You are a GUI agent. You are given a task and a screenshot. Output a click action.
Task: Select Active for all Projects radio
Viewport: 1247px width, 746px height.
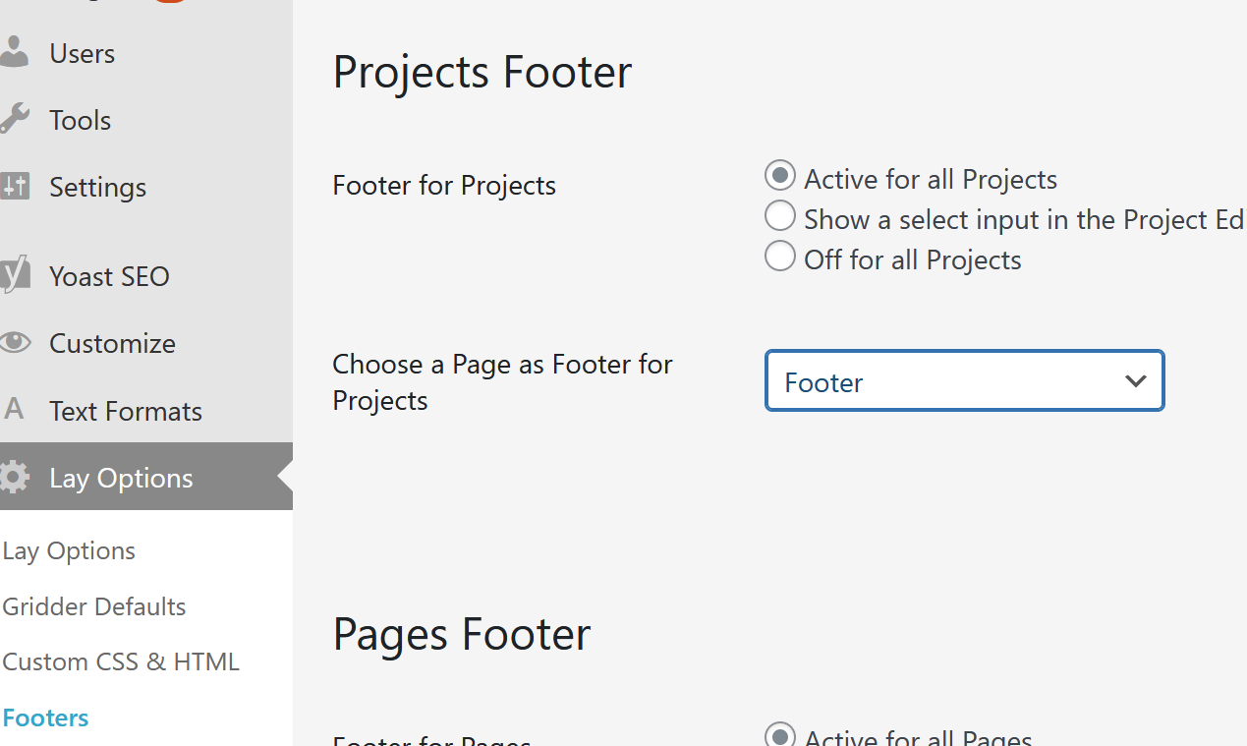coord(780,177)
